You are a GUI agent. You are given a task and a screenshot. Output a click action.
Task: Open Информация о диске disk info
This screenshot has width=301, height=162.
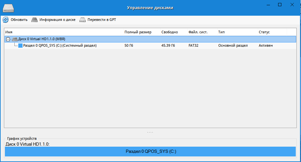[x=53, y=20]
